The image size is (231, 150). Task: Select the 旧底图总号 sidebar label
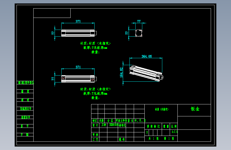(x=26, y=109)
